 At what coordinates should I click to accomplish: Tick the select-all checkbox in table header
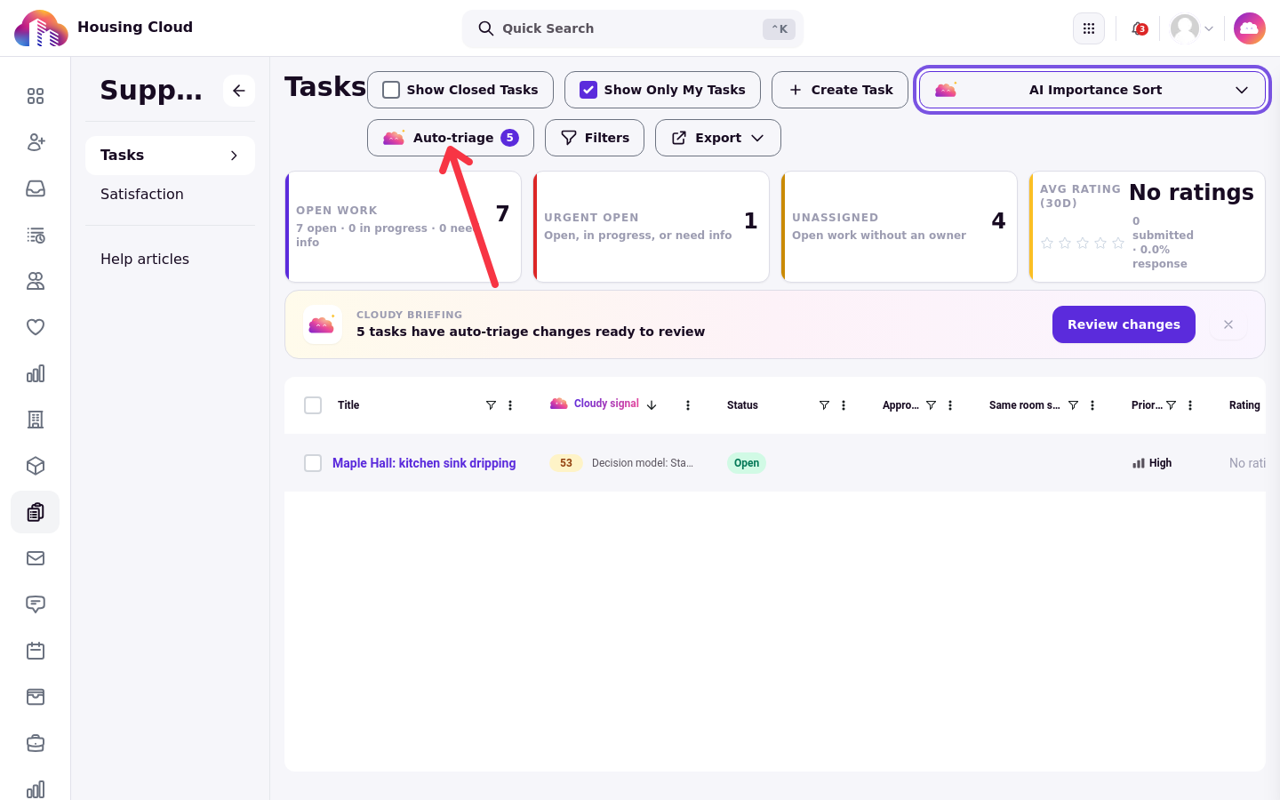[x=313, y=405]
